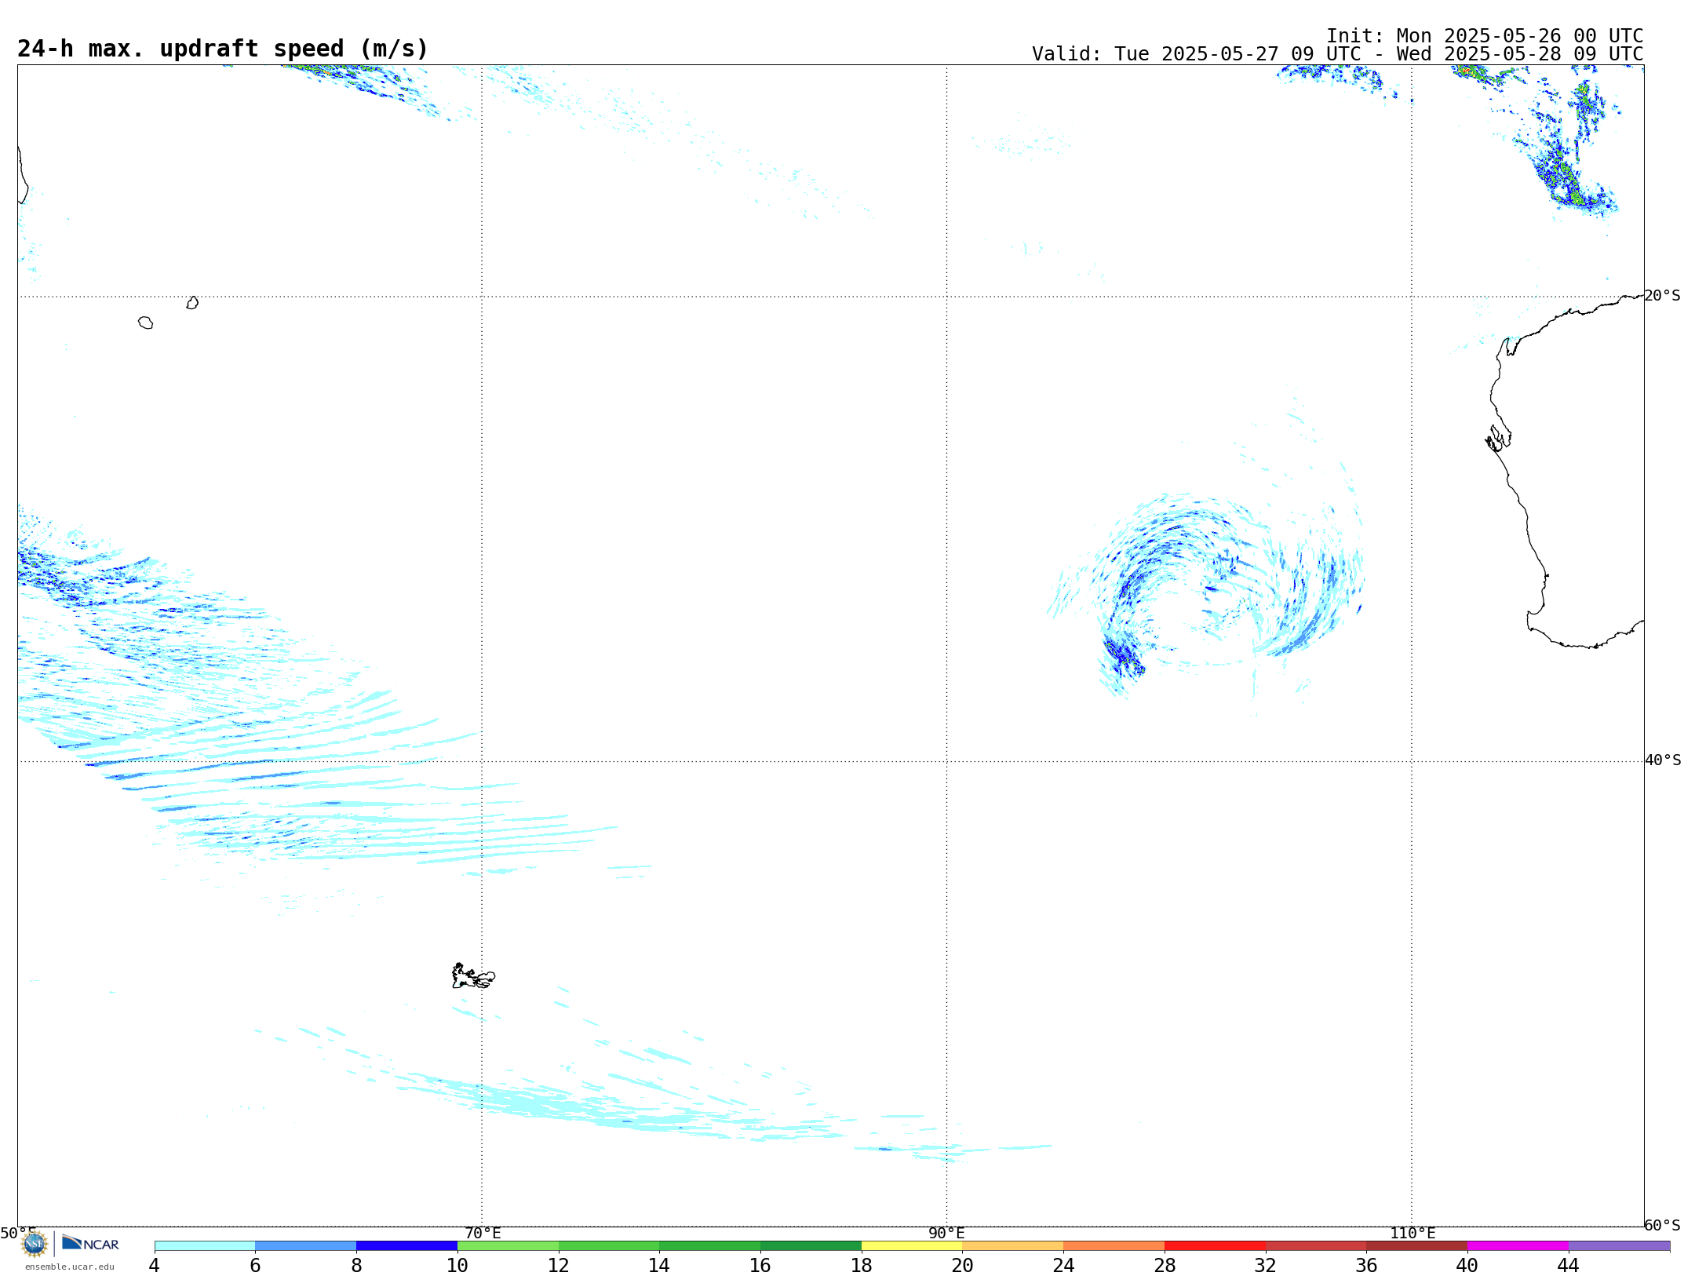This screenshot has width=1695, height=1276.
Task: Click the Kerguelen Islands outline near 70°E
Action: (473, 976)
